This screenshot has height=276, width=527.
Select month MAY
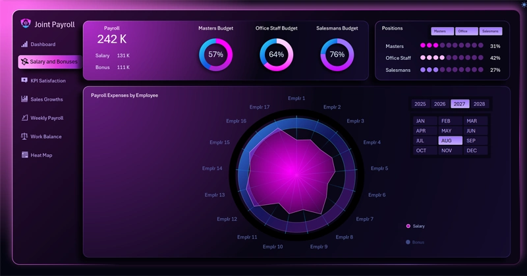click(x=451, y=130)
